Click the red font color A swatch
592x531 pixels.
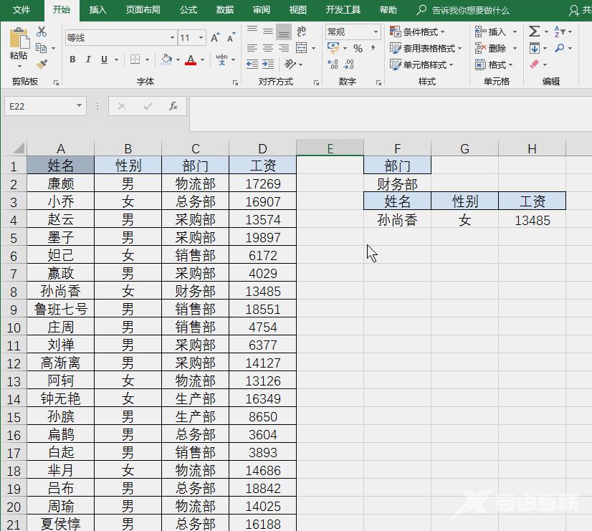[190, 59]
